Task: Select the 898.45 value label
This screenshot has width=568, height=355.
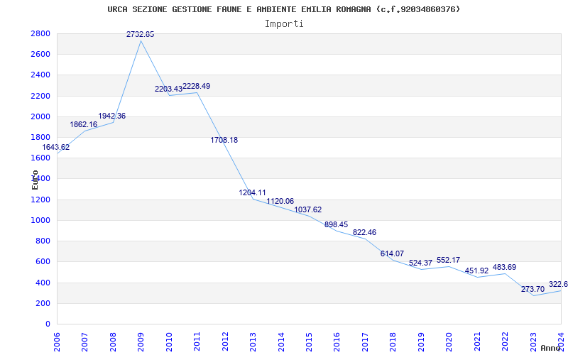Action: click(x=336, y=224)
